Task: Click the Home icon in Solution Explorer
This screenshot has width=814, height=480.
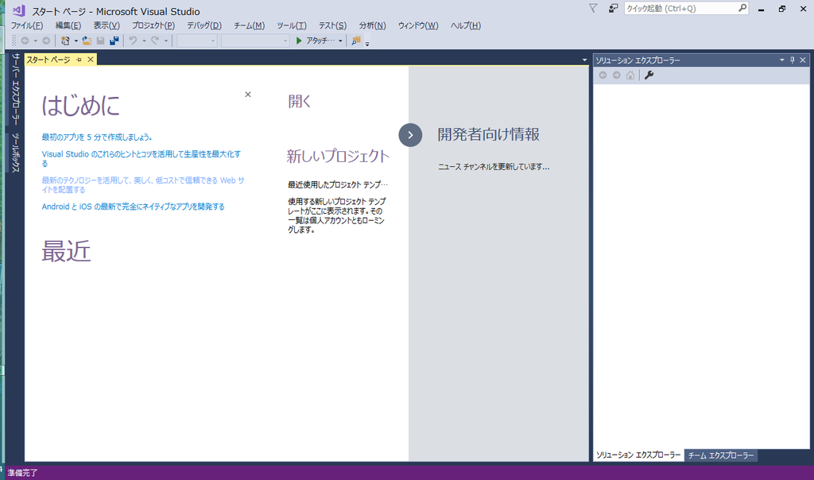Action: pyautogui.click(x=630, y=75)
